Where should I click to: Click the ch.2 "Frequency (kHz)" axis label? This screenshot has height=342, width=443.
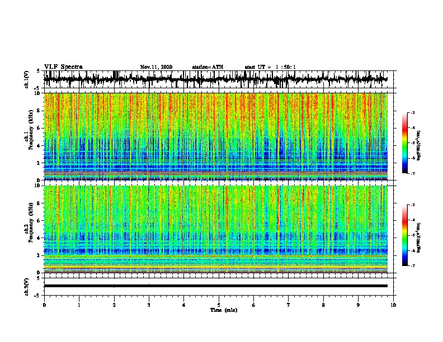click(x=31, y=222)
